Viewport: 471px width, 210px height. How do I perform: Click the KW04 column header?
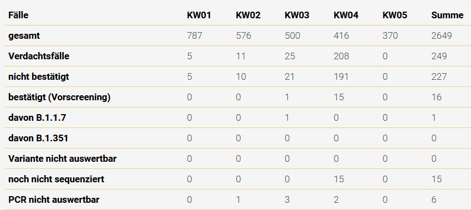click(346, 16)
